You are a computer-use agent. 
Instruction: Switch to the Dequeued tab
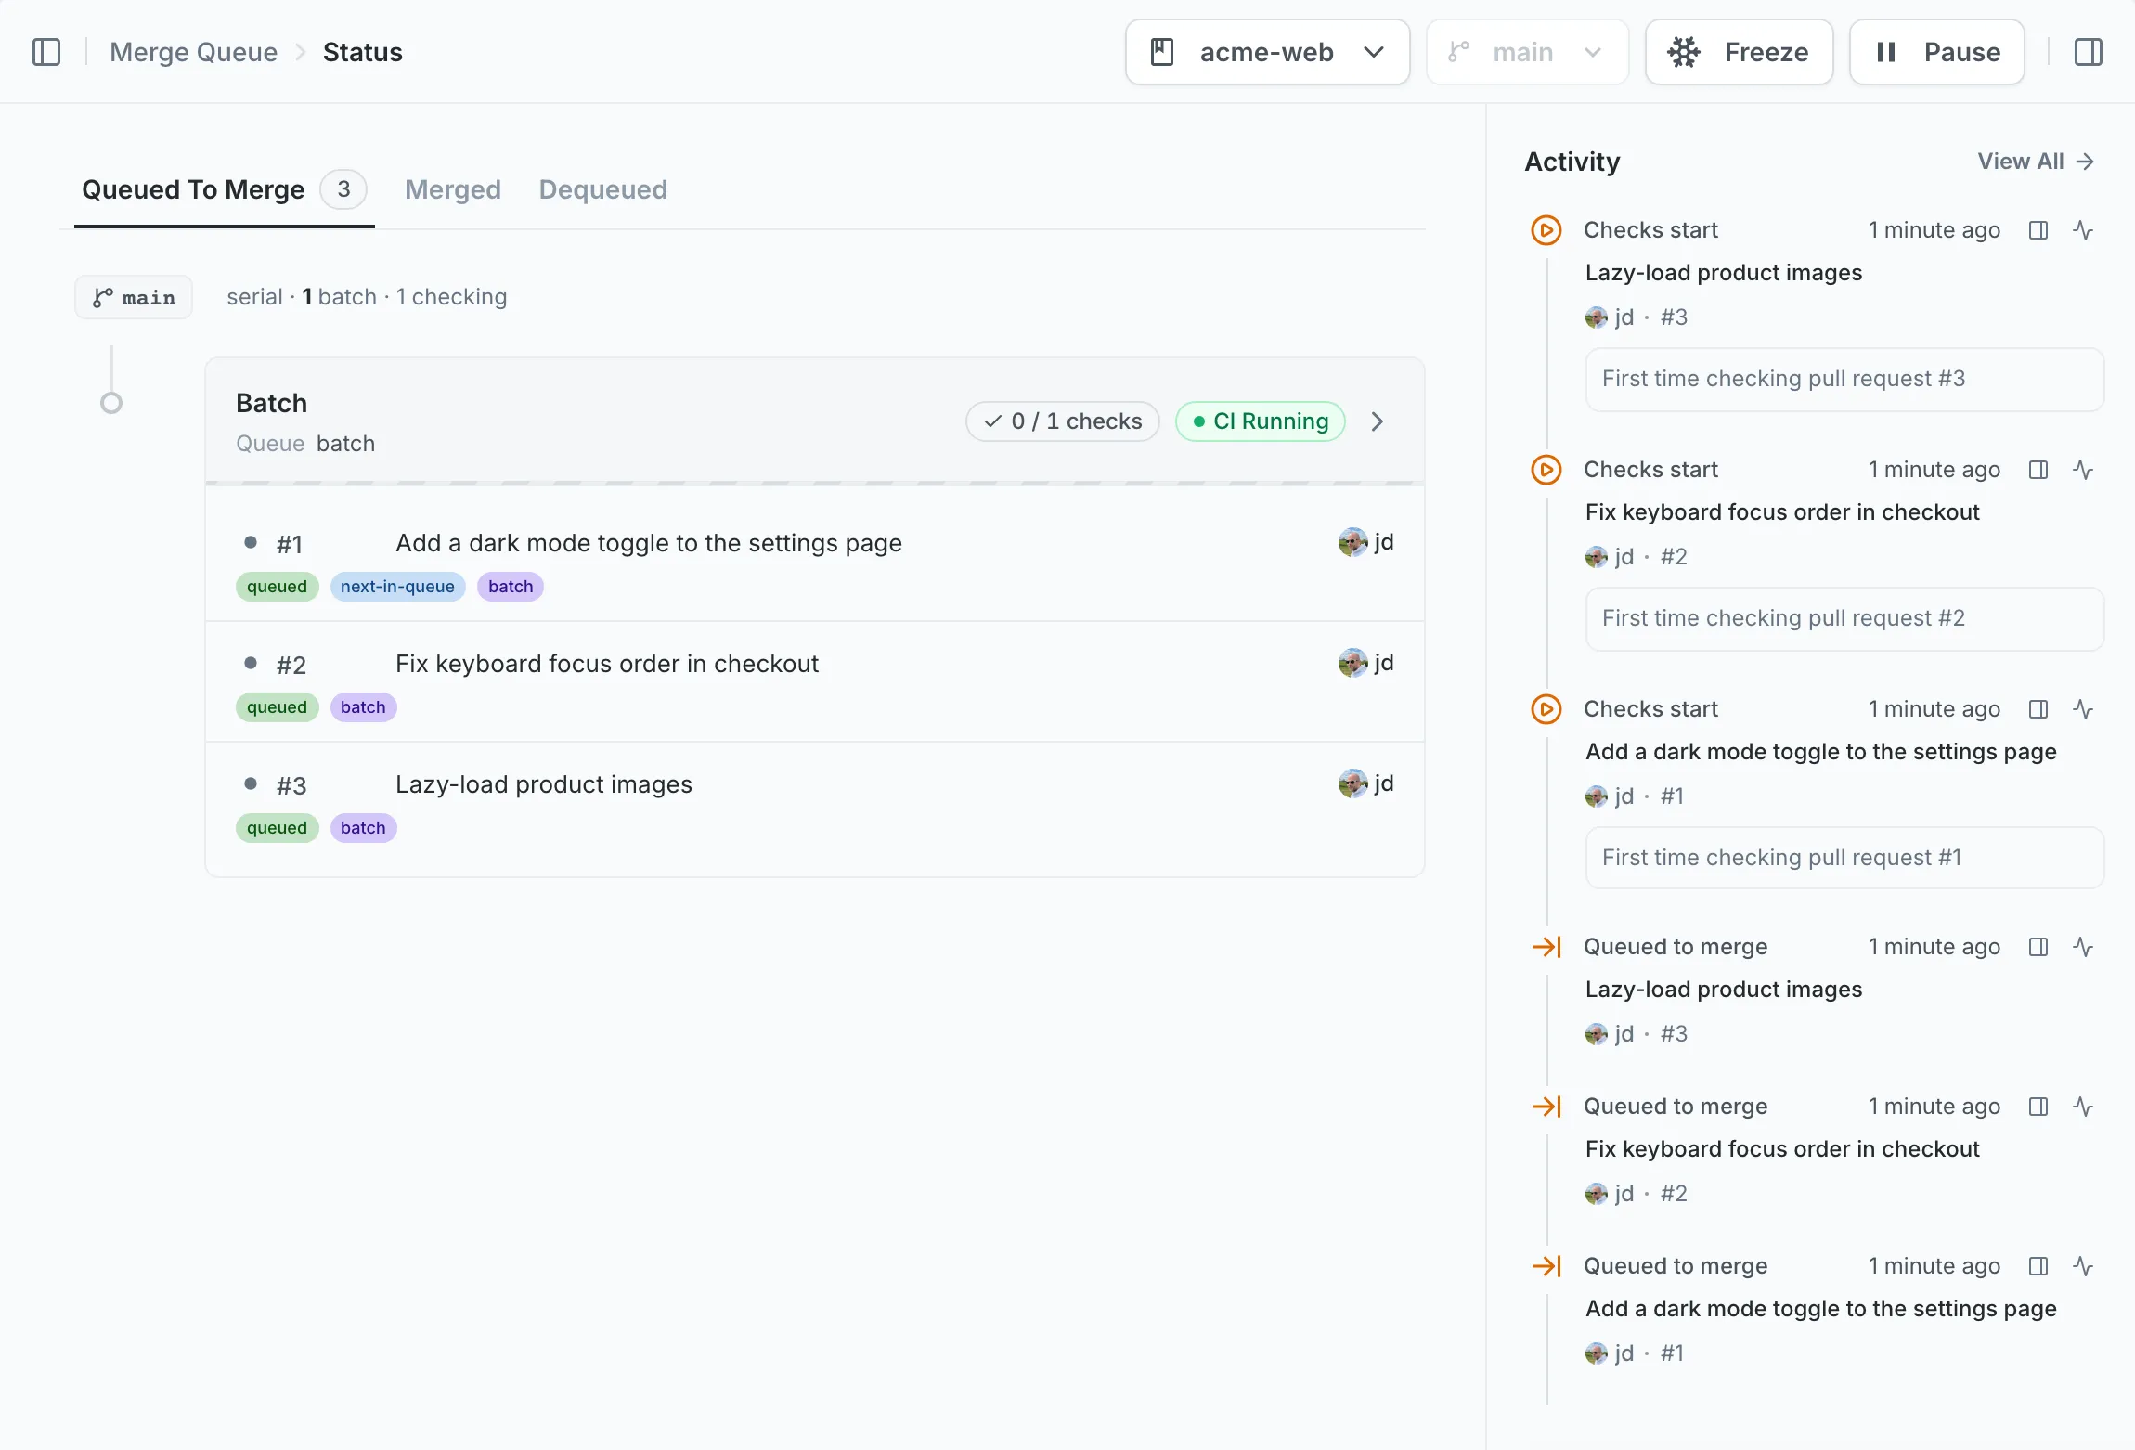[602, 189]
